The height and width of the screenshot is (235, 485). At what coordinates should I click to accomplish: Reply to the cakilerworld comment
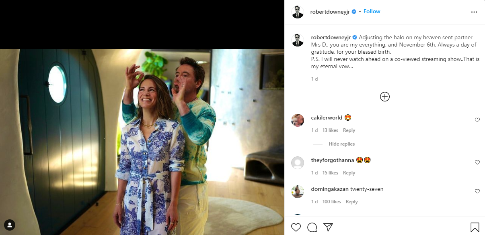pos(349,130)
